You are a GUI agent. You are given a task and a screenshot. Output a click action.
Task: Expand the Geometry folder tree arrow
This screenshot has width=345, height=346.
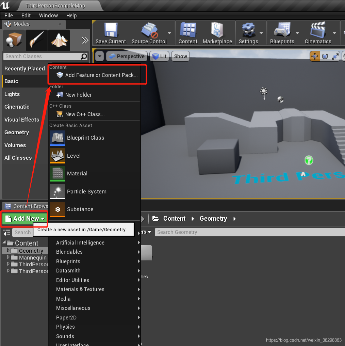click(x=8, y=250)
